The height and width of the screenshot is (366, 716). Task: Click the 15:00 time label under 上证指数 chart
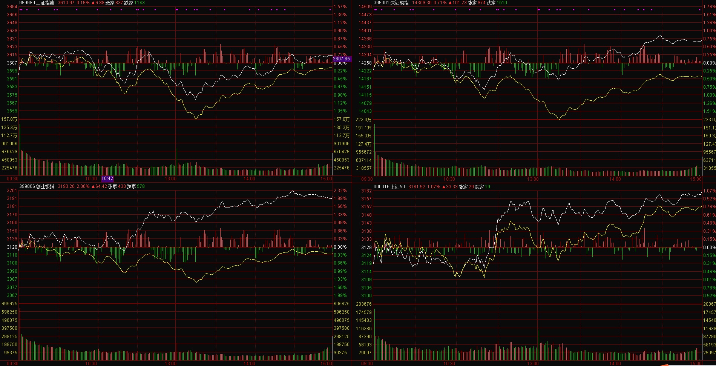click(327, 179)
